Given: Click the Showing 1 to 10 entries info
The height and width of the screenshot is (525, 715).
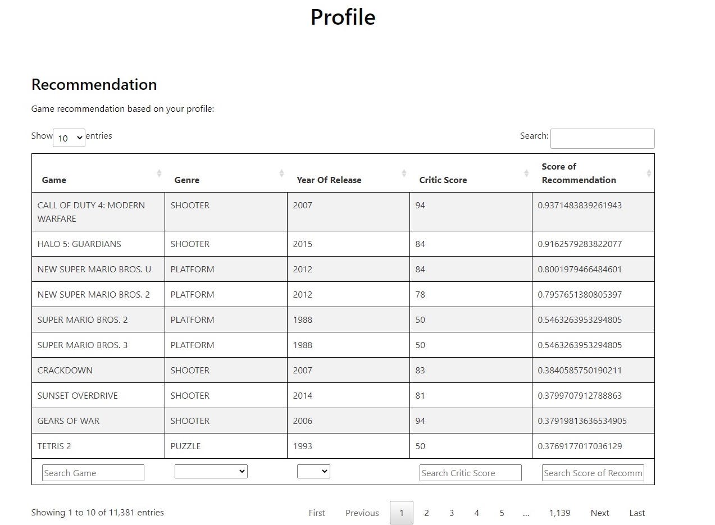Looking at the screenshot, I should tap(98, 512).
